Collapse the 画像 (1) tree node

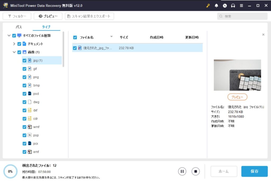(14, 52)
